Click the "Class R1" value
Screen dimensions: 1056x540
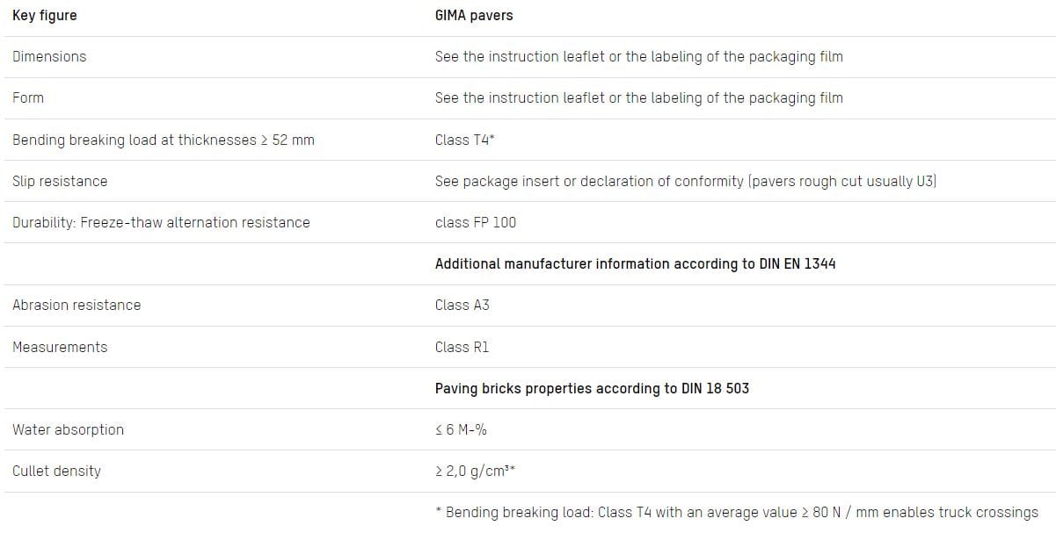462,347
